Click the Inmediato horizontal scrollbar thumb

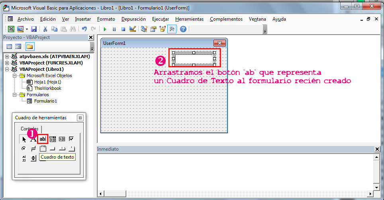(115, 194)
